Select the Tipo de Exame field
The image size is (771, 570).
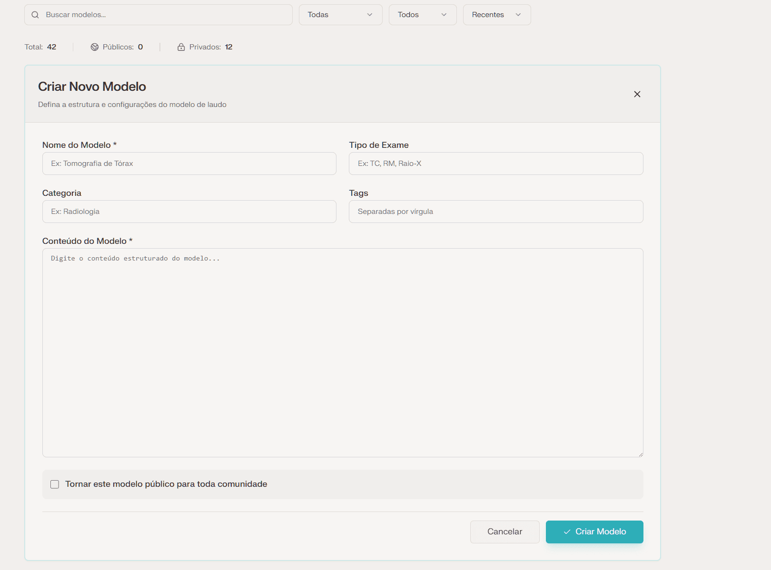[495, 164]
